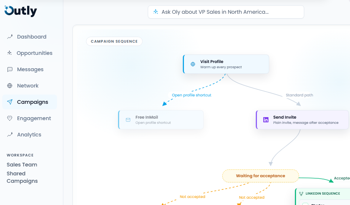Click the Campaigns paper plane icon
The image size is (350, 205).
pos(10,102)
